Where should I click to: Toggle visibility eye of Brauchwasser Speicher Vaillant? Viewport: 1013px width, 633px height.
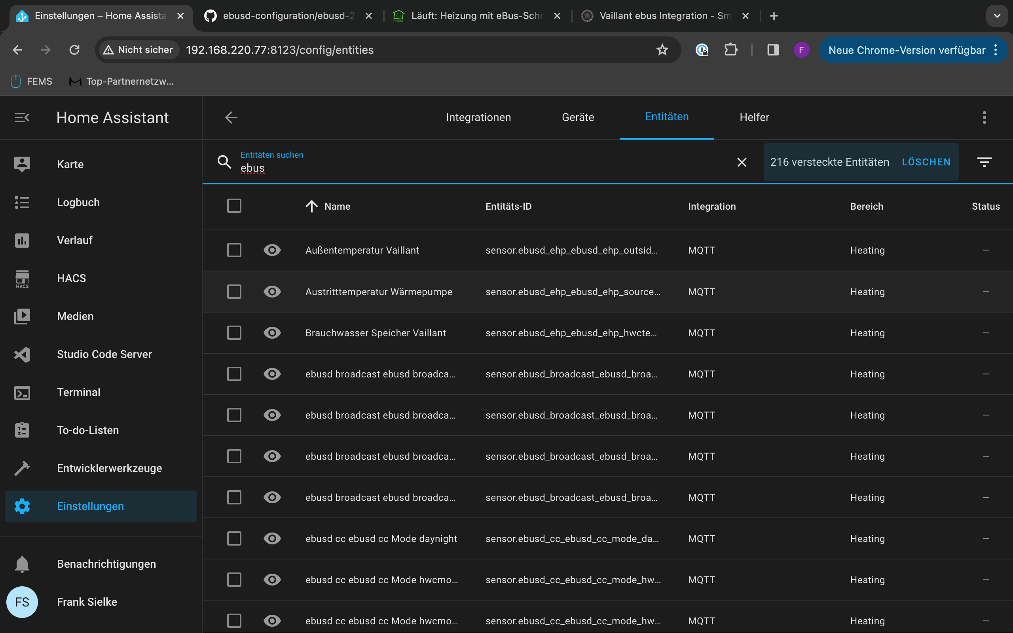[272, 333]
